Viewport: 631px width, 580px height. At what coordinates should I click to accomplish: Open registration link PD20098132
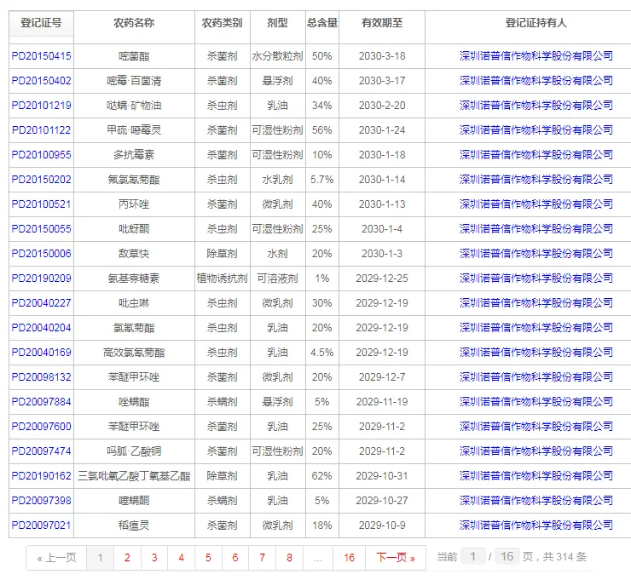pos(42,377)
